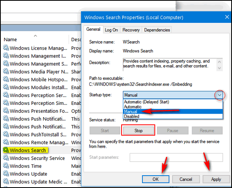Click the greyed Resume service button
Viewport: 232px width, 188px height.
click(207, 131)
